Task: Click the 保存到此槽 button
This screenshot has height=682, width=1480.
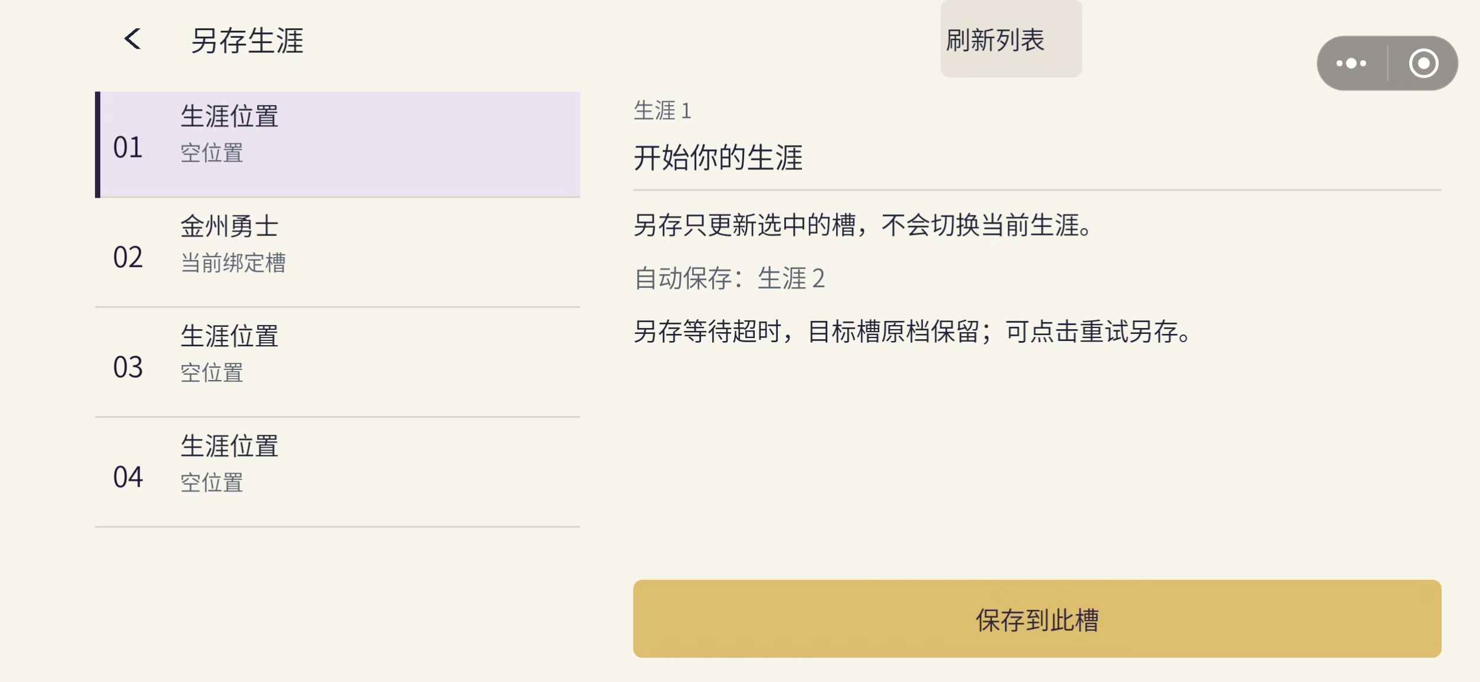Action: coord(1037,619)
